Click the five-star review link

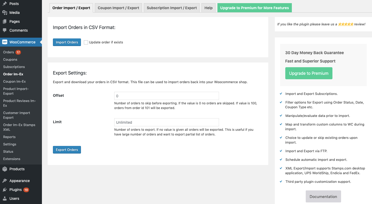point(346,24)
